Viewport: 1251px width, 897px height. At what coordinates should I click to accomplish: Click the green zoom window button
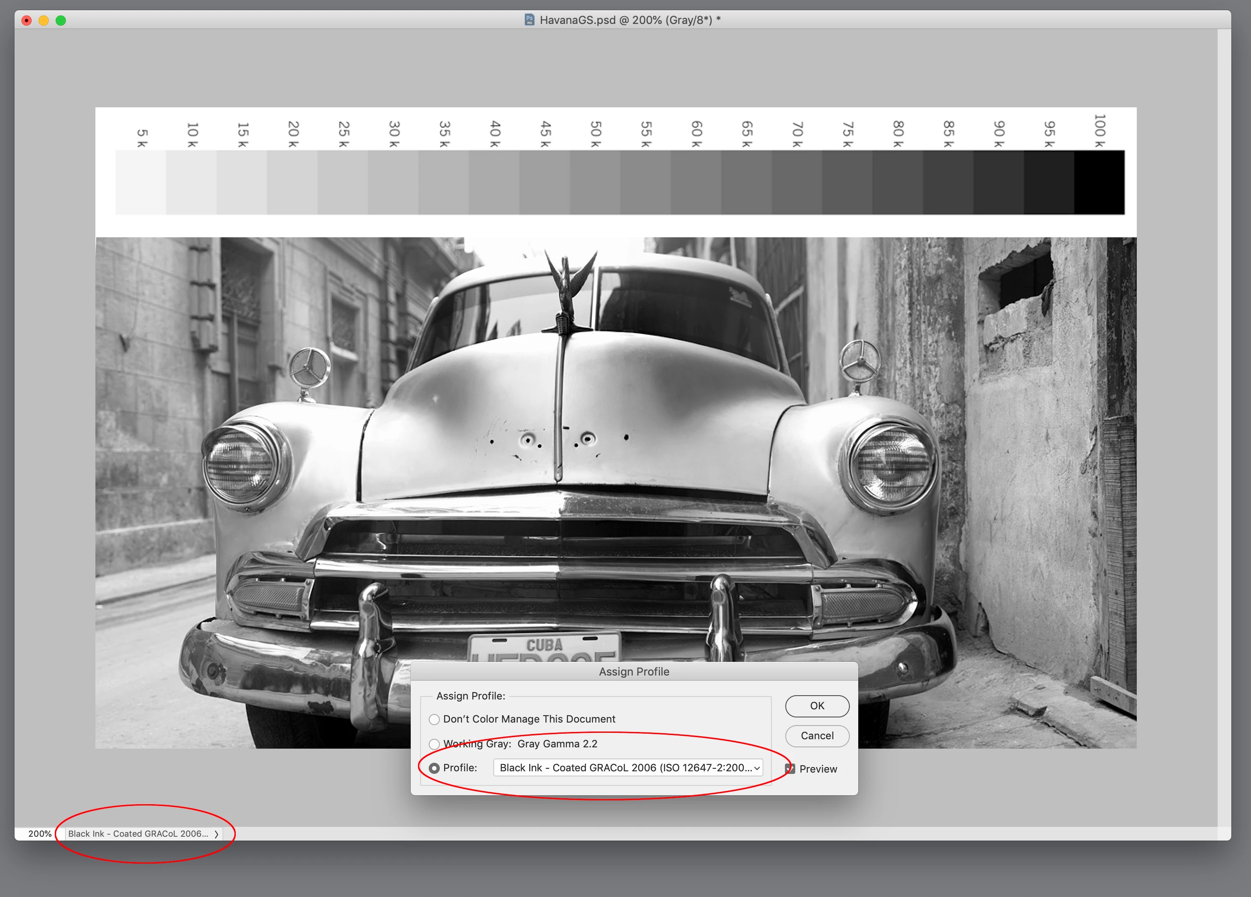click(x=61, y=21)
